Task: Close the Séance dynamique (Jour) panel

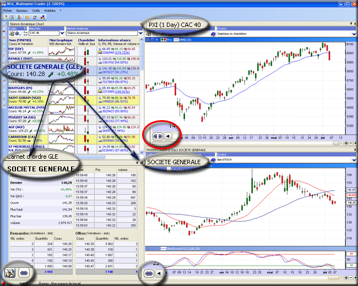Action: [140, 24]
